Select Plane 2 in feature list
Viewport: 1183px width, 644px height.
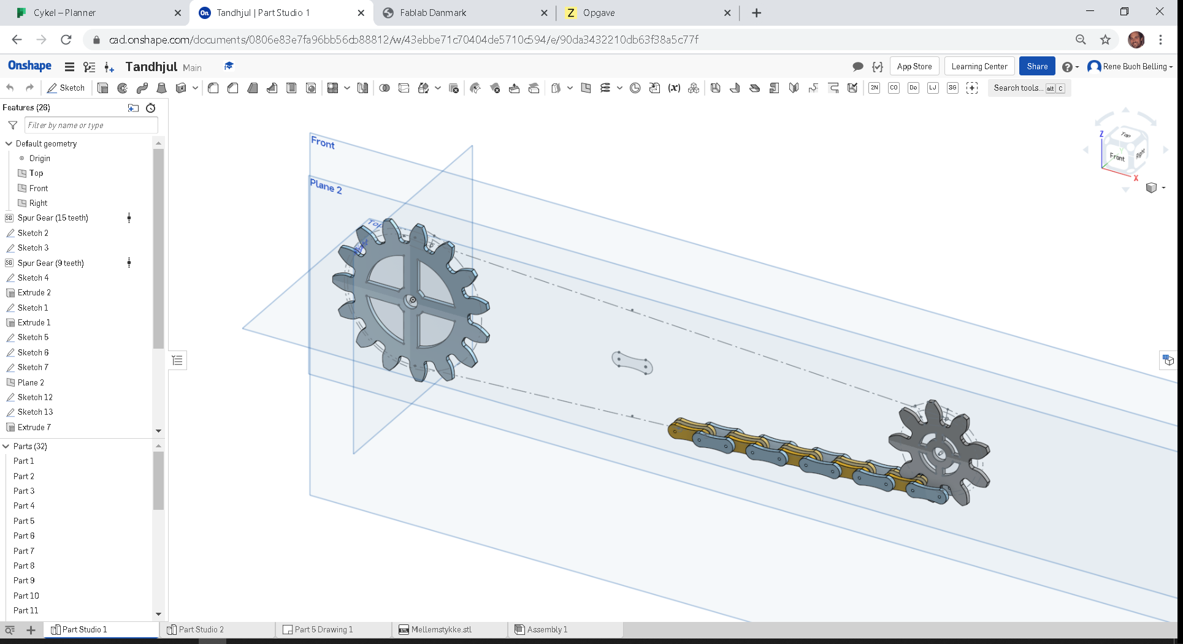(31, 382)
